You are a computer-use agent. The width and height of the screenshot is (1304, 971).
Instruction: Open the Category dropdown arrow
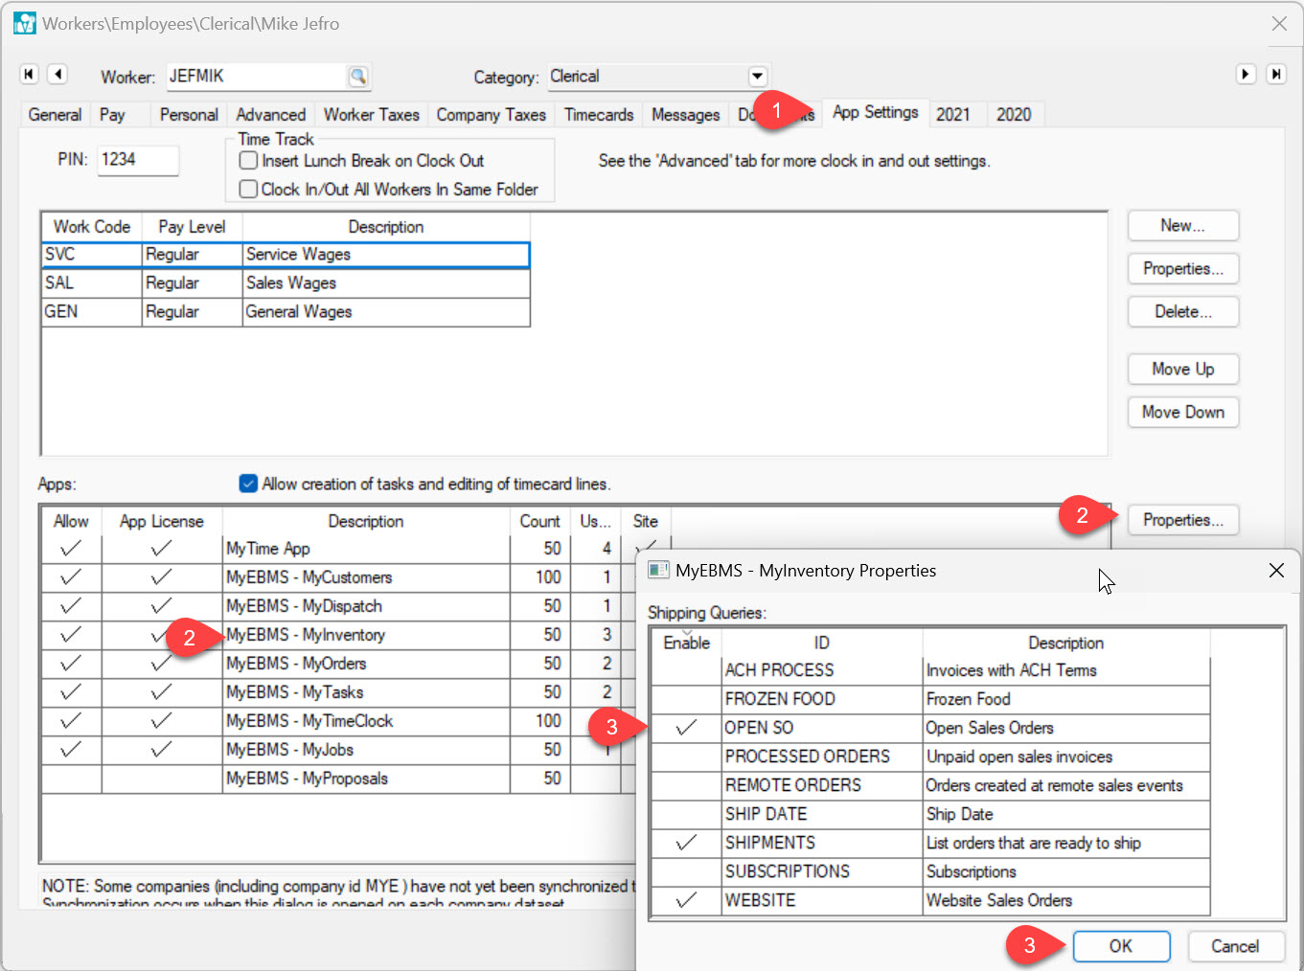[x=757, y=76]
